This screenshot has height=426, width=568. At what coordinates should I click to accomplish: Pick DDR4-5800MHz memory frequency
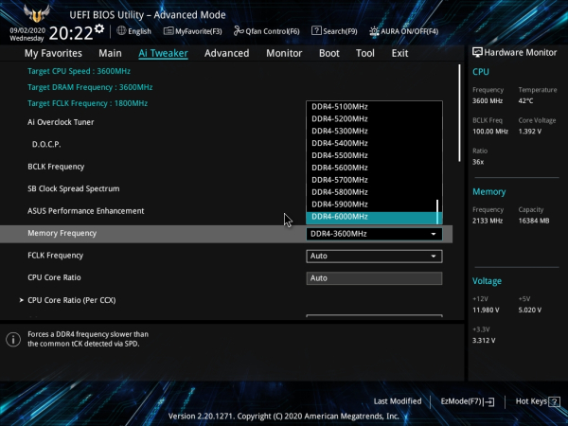pos(371,192)
